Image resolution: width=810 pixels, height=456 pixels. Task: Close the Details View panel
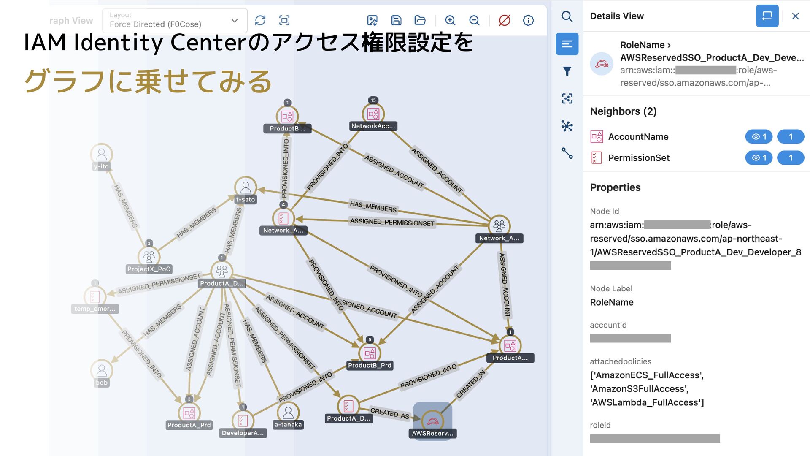[795, 16]
